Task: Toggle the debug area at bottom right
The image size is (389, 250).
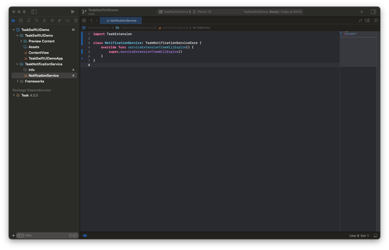Action: click(x=375, y=236)
